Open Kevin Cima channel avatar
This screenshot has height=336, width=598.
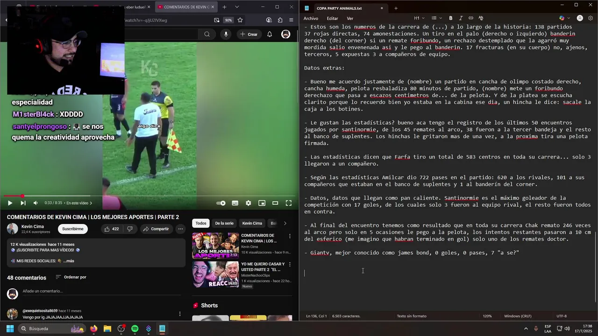[x=12, y=229]
